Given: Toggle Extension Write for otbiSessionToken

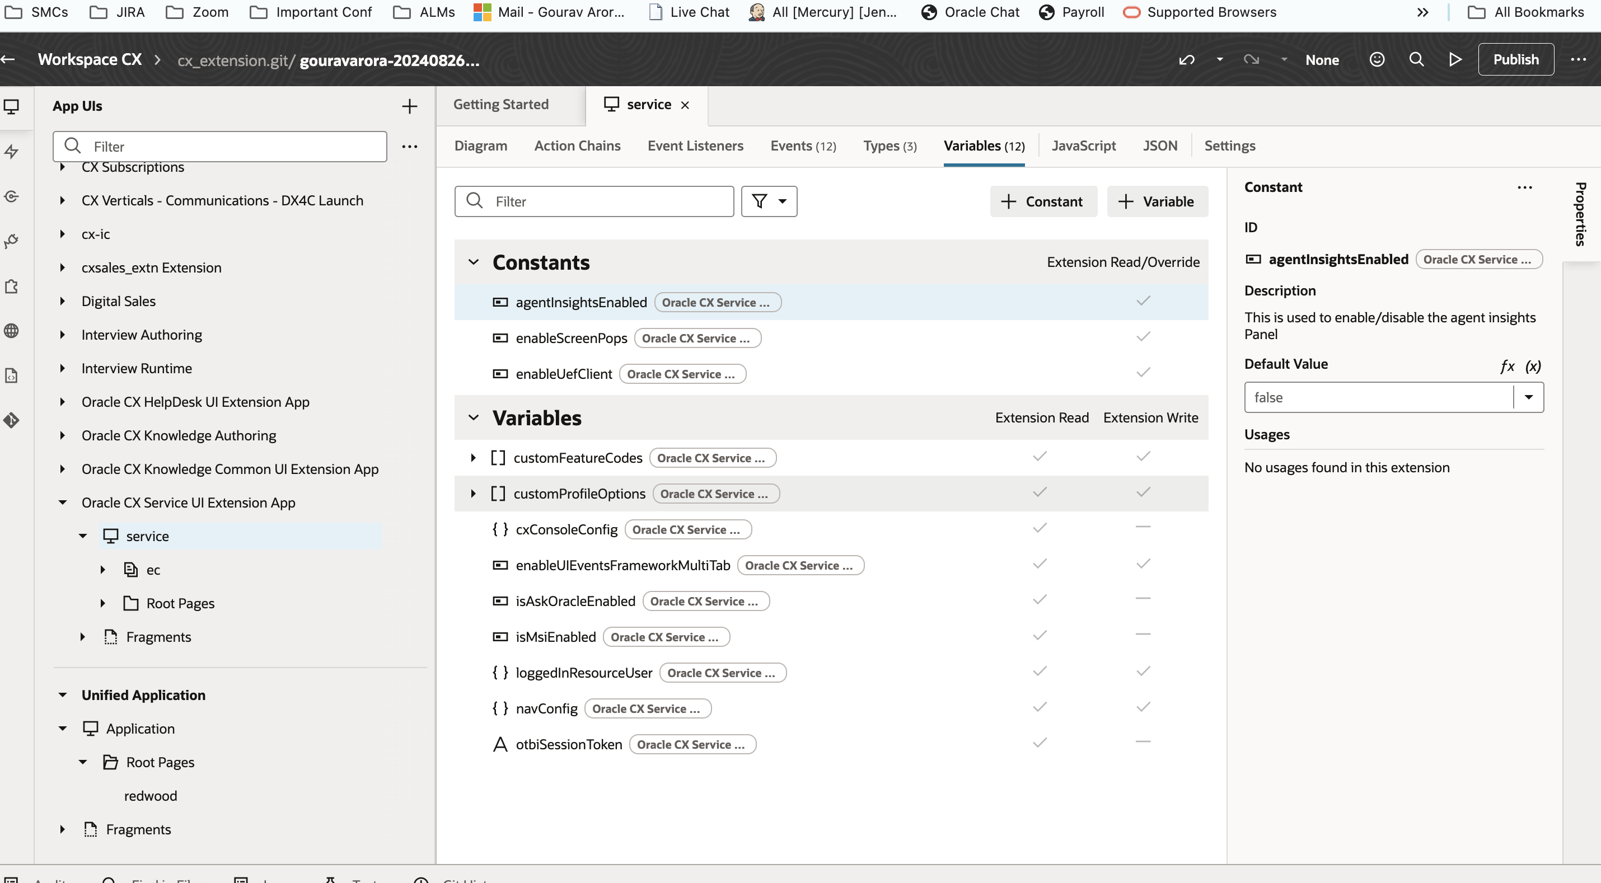Looking at the screenshot, I should [x=1144, y=743].
